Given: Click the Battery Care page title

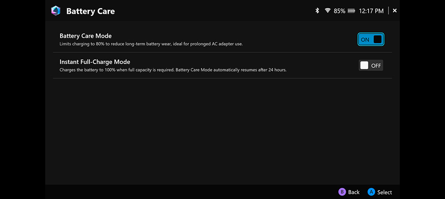Looking at the screenshot, I should 90,11.
